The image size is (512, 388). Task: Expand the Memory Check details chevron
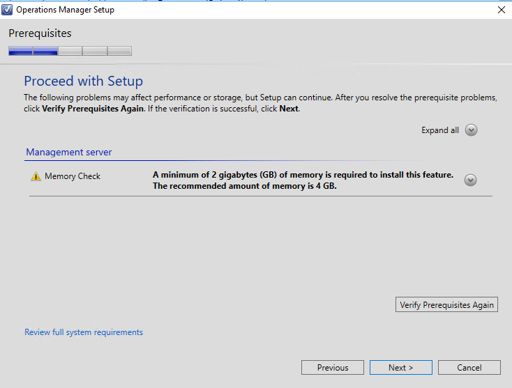[470, 180]
